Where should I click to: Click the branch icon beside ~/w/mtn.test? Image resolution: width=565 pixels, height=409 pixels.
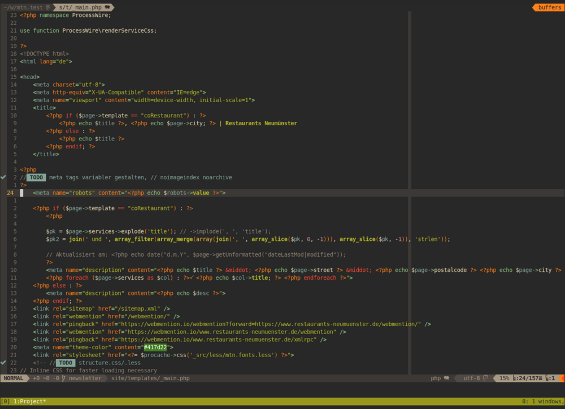[x=48, y=8]
